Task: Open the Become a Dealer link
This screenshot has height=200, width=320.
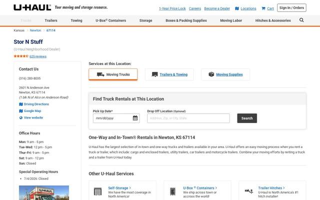Action: [x=217, y=8]
